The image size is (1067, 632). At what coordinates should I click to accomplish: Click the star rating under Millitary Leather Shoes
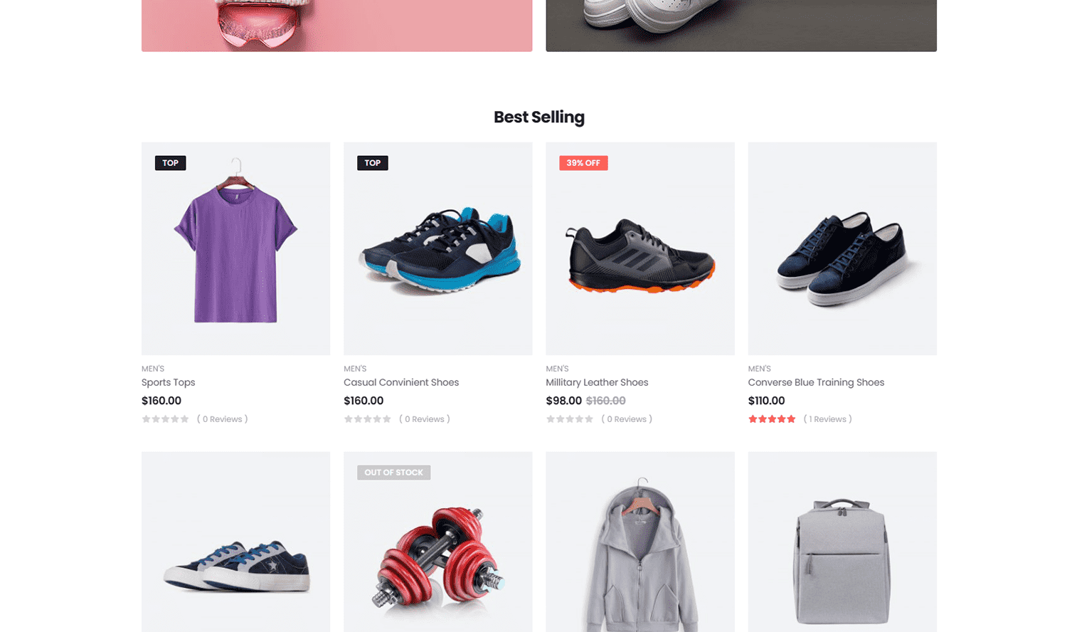pyautogui.click(x=569, y=419)
